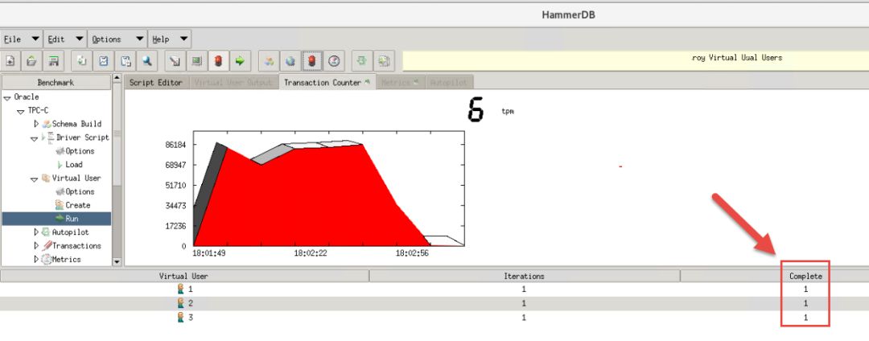Viewport: 869px width, 341px height.
Task: Click the Schema Build tree icon
Action: (47, 124)
